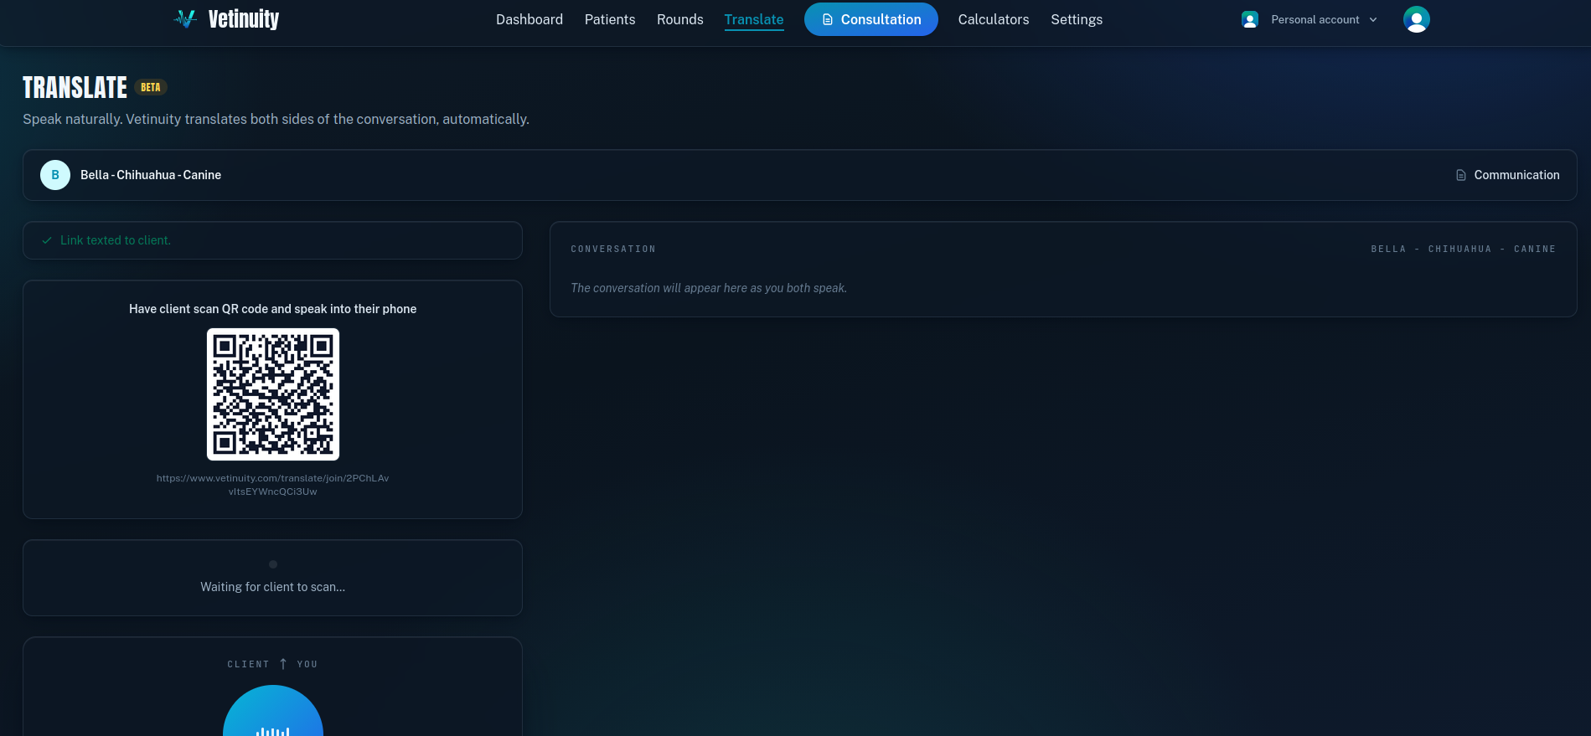1591x736 pixels.
Task: Click the TRANSLATE page title
Action: point(75,87)
